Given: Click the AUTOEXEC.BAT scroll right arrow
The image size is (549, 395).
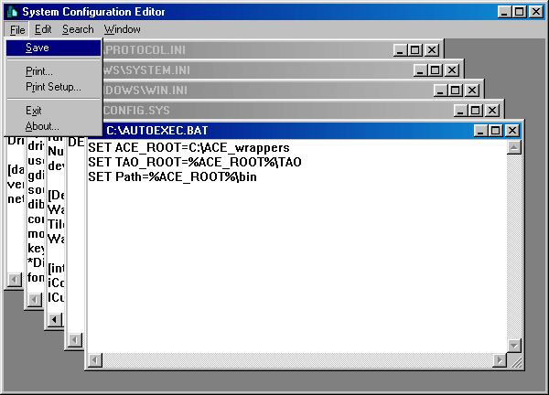Looking at the screenshot, I should click(x=500, y=360).
